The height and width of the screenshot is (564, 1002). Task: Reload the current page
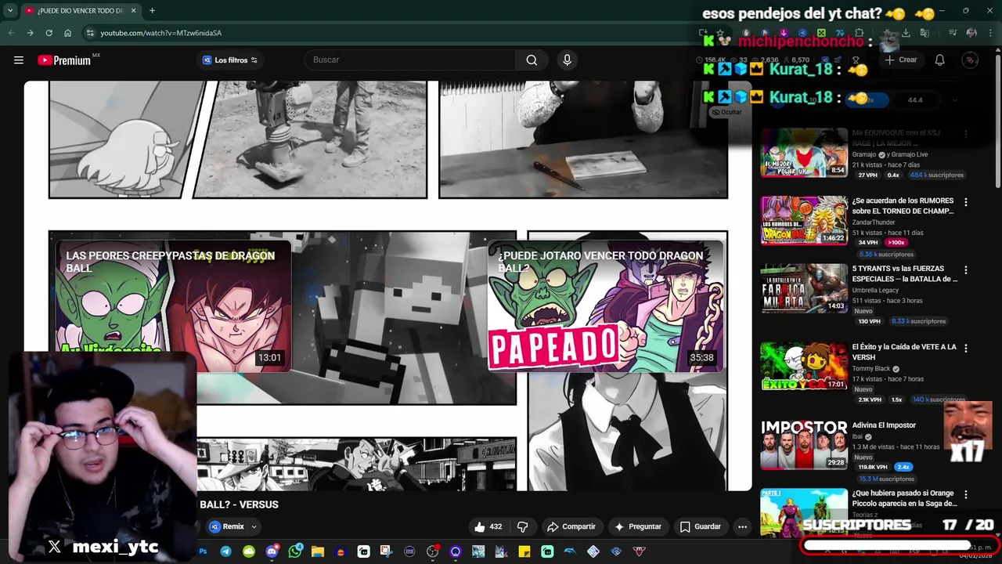49,33
